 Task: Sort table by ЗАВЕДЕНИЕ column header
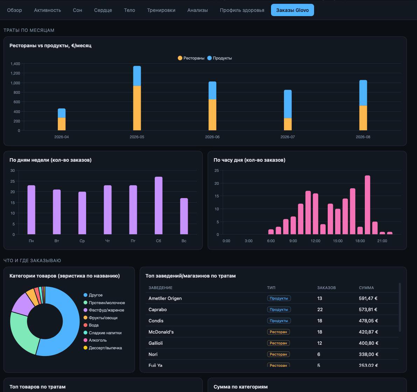click(x=160, y=288)
